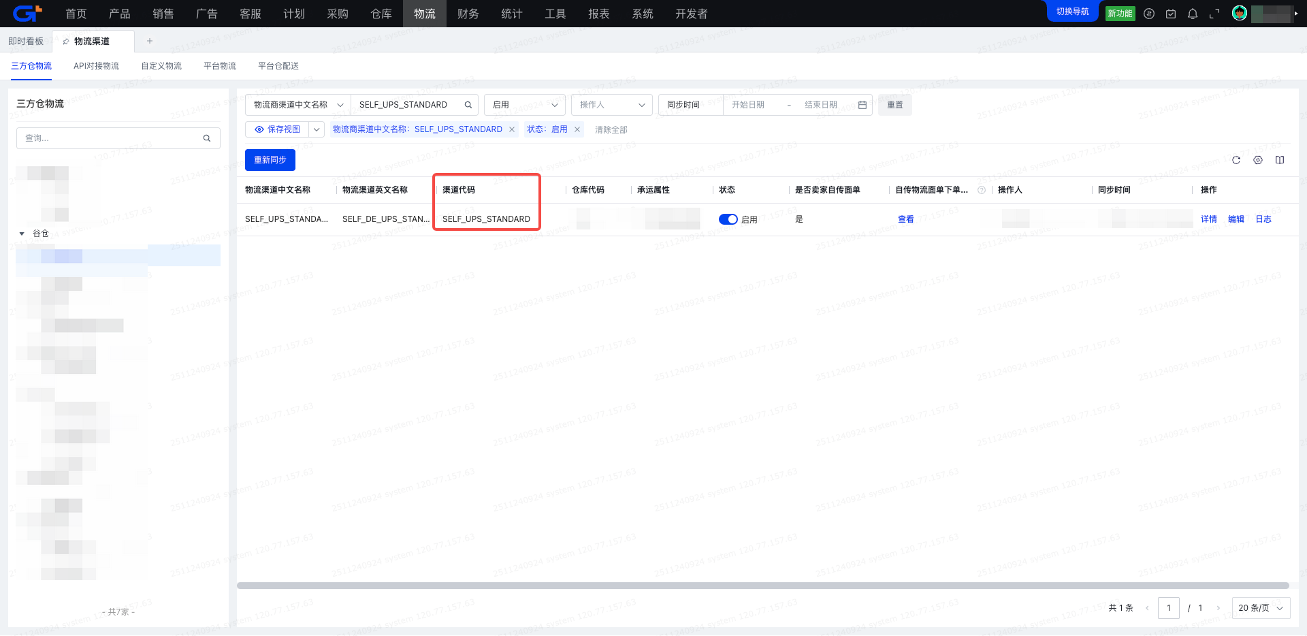Open the 仓库 menu
The height and width of the screenshot is (636, 1307).
[381, 14]
